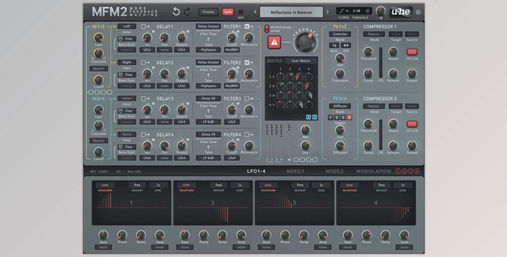Click Delay2 routing arrow icon
507x257 pixels.
coord(145,63)
